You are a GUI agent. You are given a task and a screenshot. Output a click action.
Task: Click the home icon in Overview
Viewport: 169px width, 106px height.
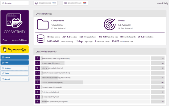coord(3,3)
